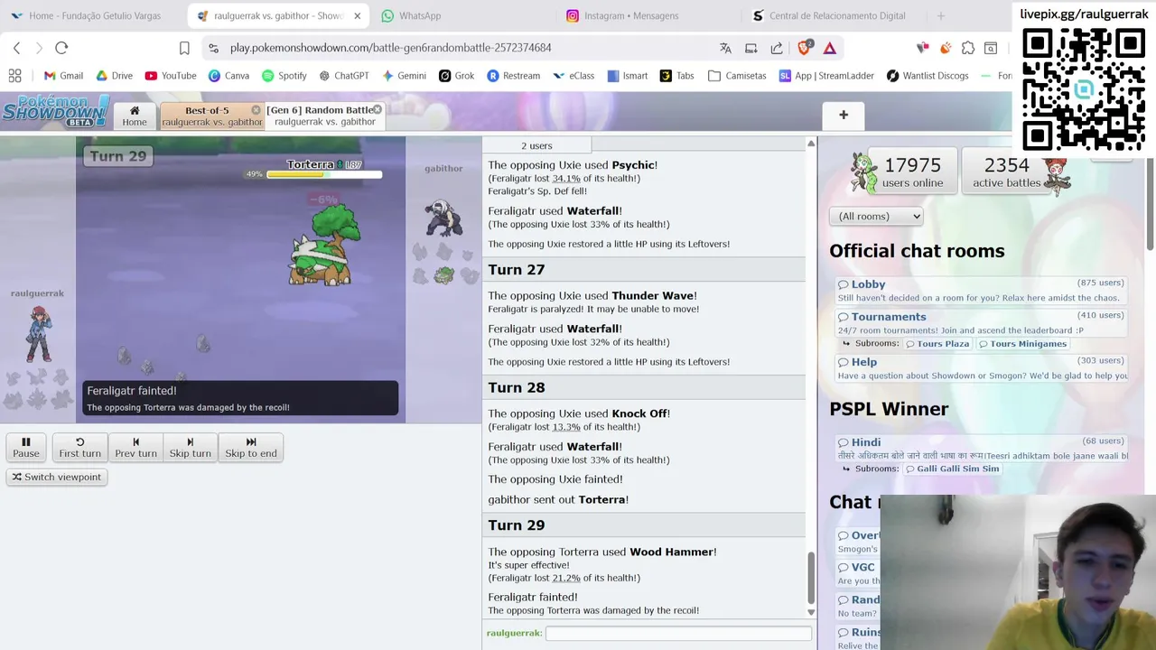Close the raulguerrak vs. gabithor browser tab
1156x650 pixels.
(x=357, y=15)
